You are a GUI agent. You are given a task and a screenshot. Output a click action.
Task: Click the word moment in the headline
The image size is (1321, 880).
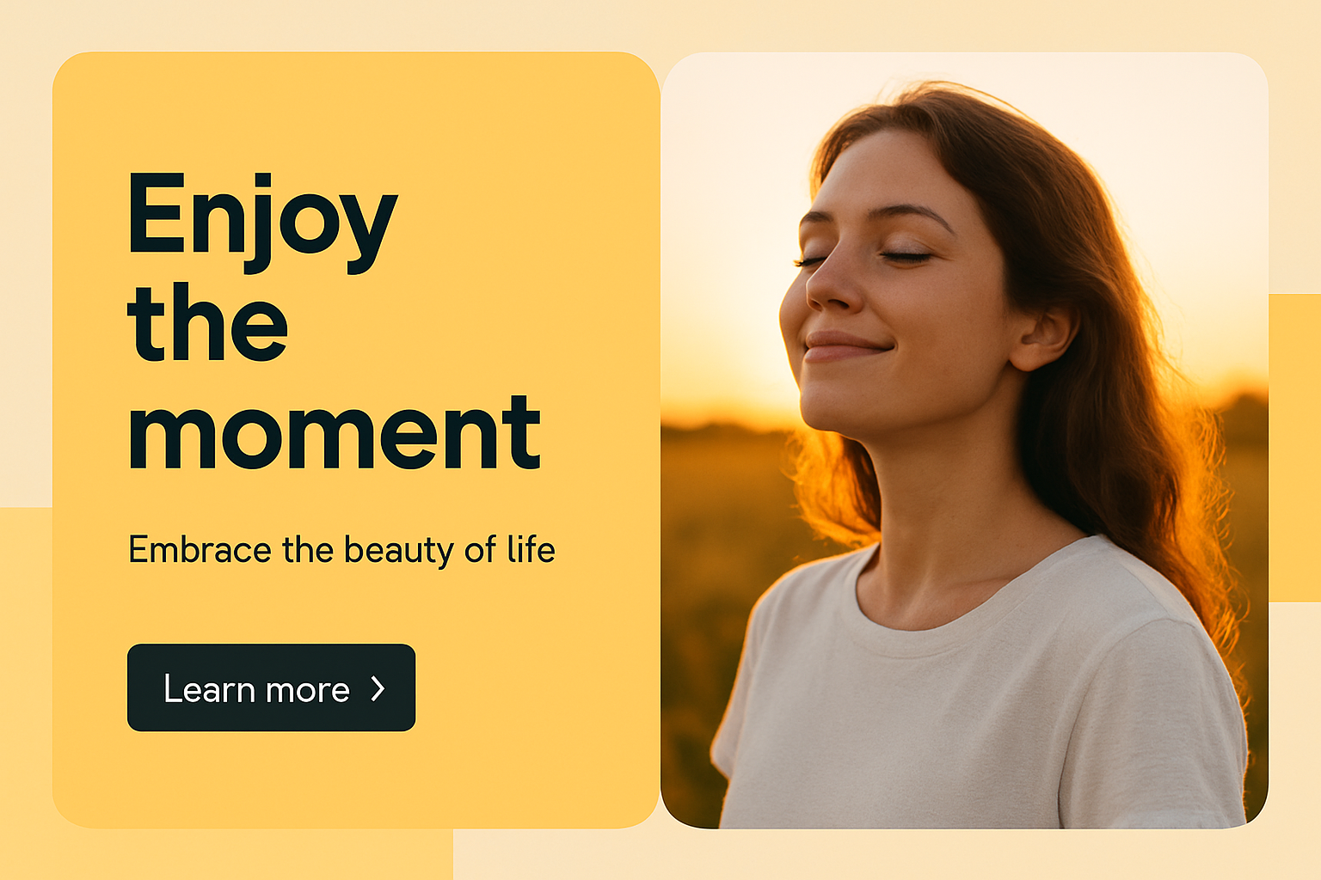tap(334, 432)
